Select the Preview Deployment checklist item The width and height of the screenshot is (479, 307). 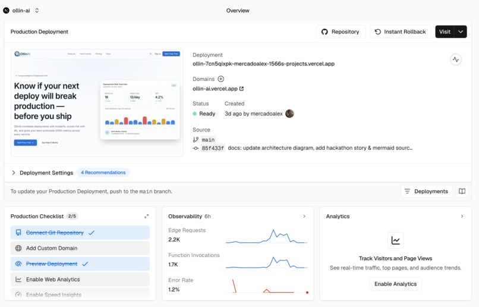[x=80, y=264]
